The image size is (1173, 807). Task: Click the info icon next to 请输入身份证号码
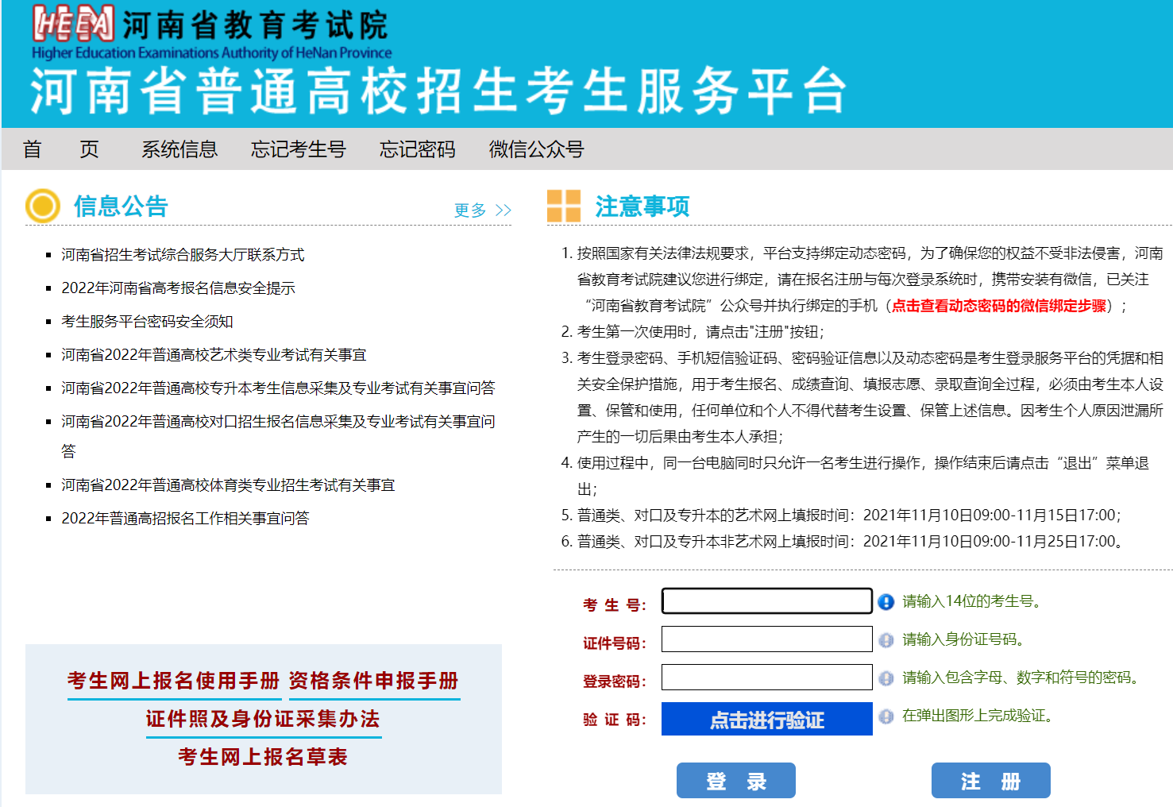886,640
